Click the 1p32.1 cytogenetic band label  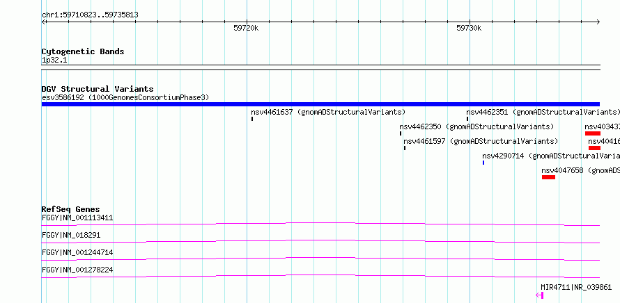(x=54, y=60)
